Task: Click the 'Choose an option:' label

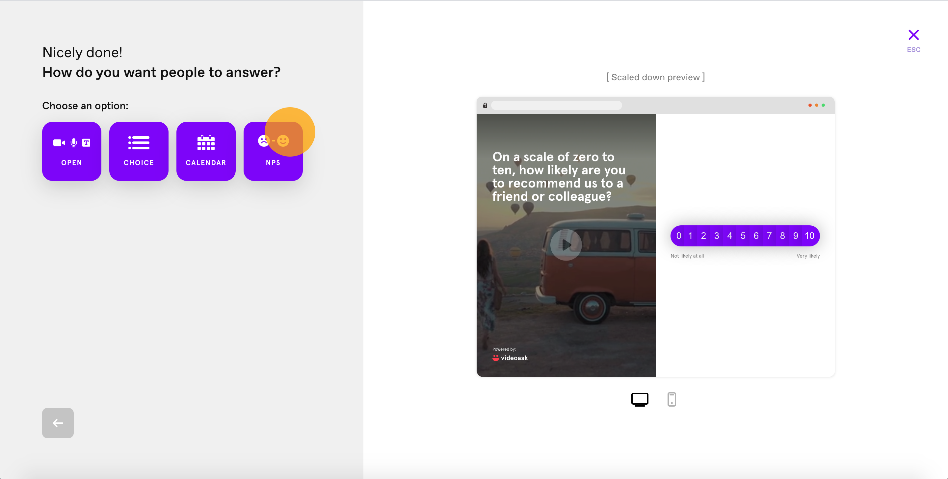Action: pos(85,106)
